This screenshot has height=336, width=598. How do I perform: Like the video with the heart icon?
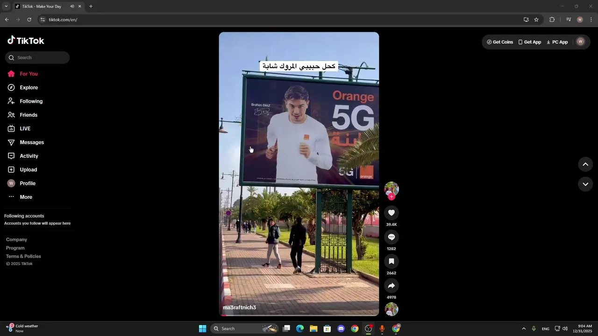click(x=392, y=213)
